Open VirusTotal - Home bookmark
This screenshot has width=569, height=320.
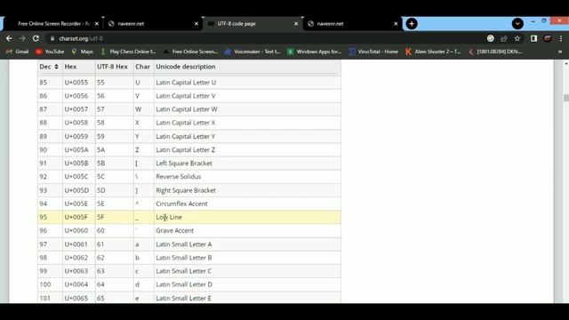[373, 52]
